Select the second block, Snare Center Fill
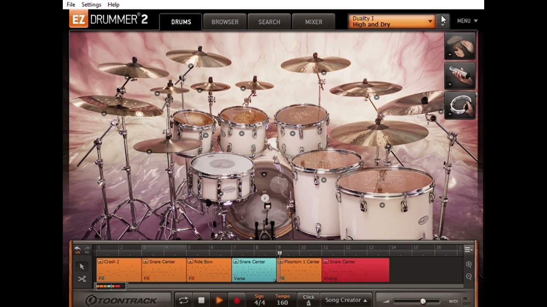547x307 pixels. [x=164, y=270]
